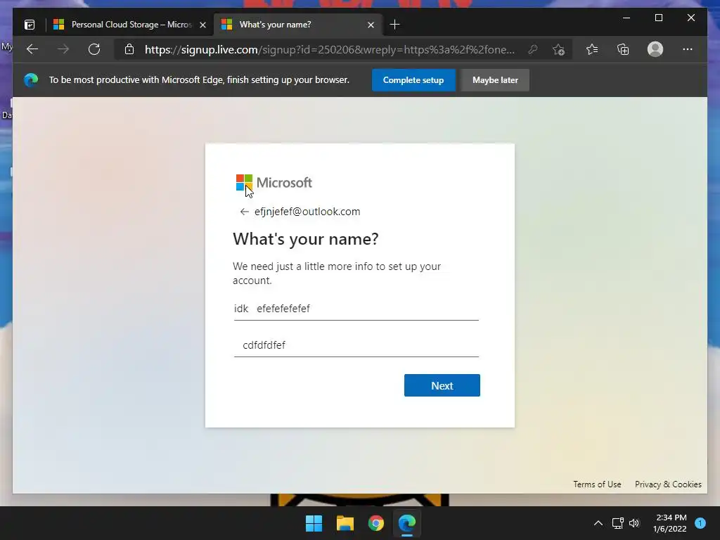Image resolution: width=720 pixels, height=540 pixels.
Task: Open the Favorites list icon
Action: 592,49
